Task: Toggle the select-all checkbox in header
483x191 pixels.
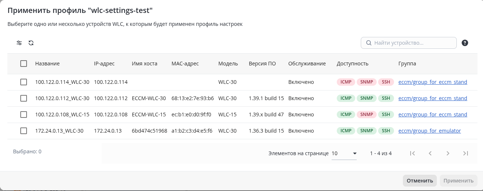Action: (x=24, y=64)
